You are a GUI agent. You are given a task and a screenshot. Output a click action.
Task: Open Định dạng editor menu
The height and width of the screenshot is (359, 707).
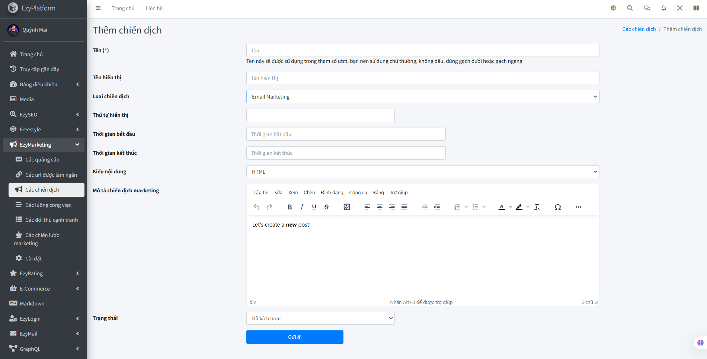(x=332, y=192)
